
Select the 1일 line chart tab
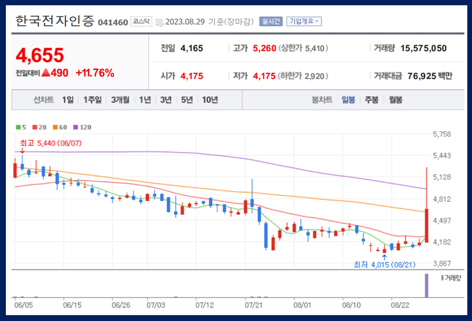[x=68, y=100]
